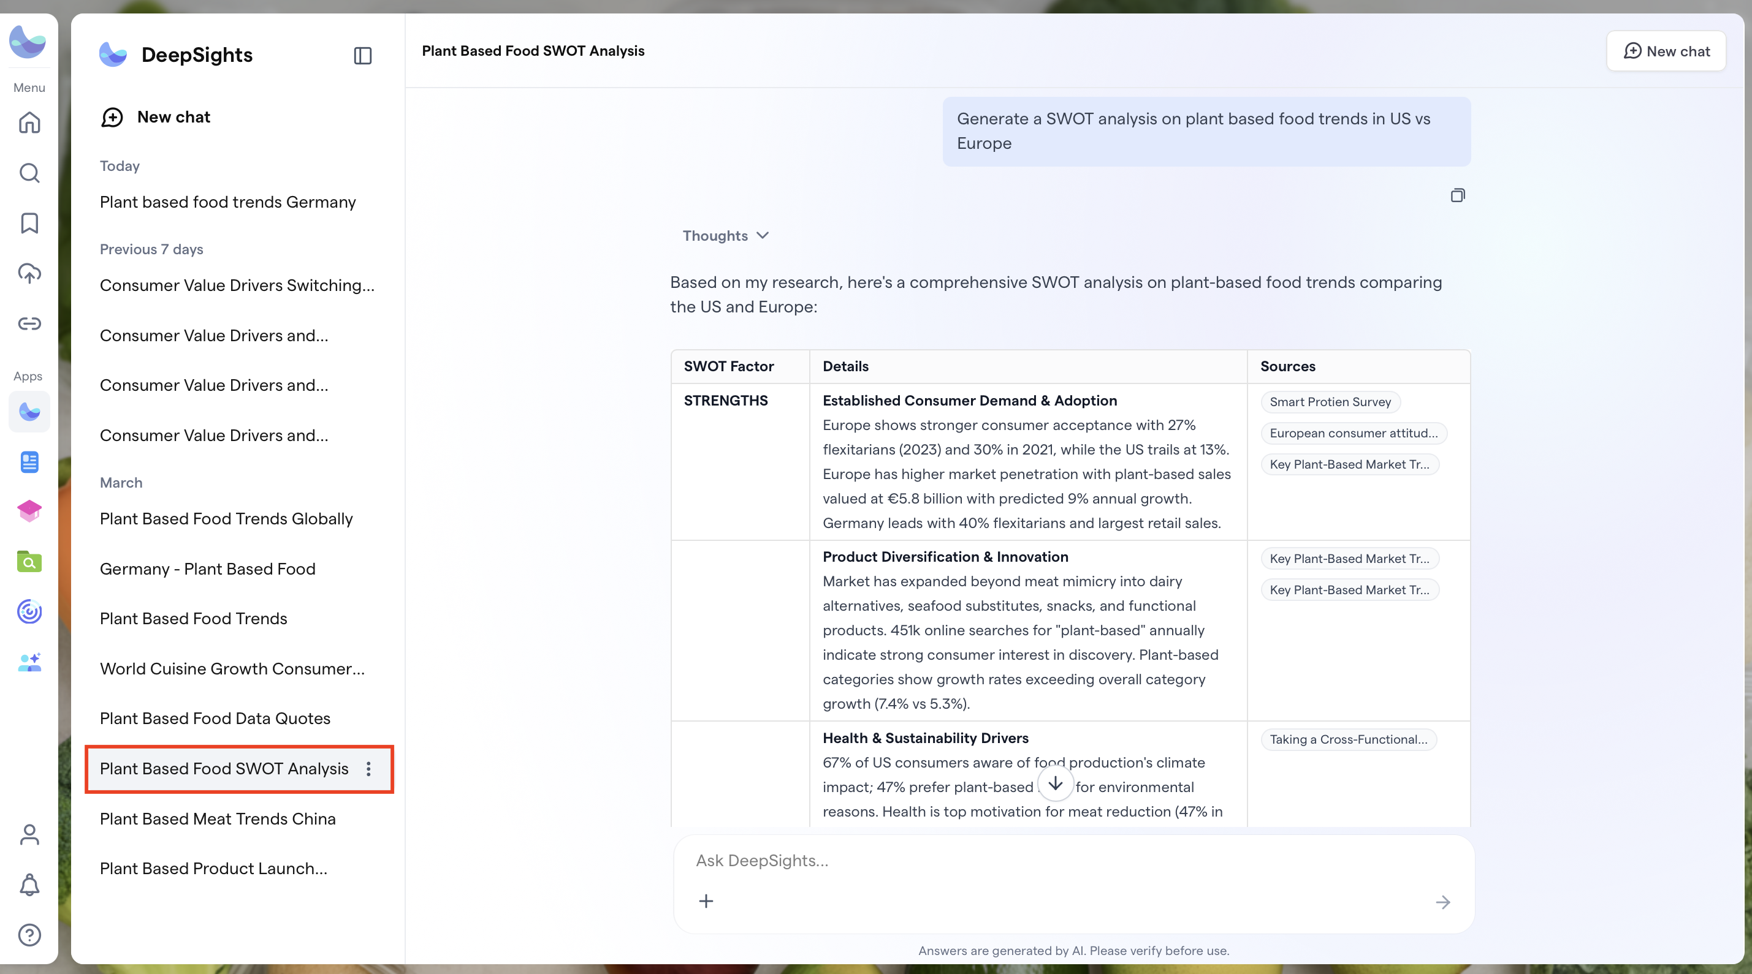Open the Taking a Cross-Functional source chip
This screenshot has height=974, width=1752.
click(1348, 739)
